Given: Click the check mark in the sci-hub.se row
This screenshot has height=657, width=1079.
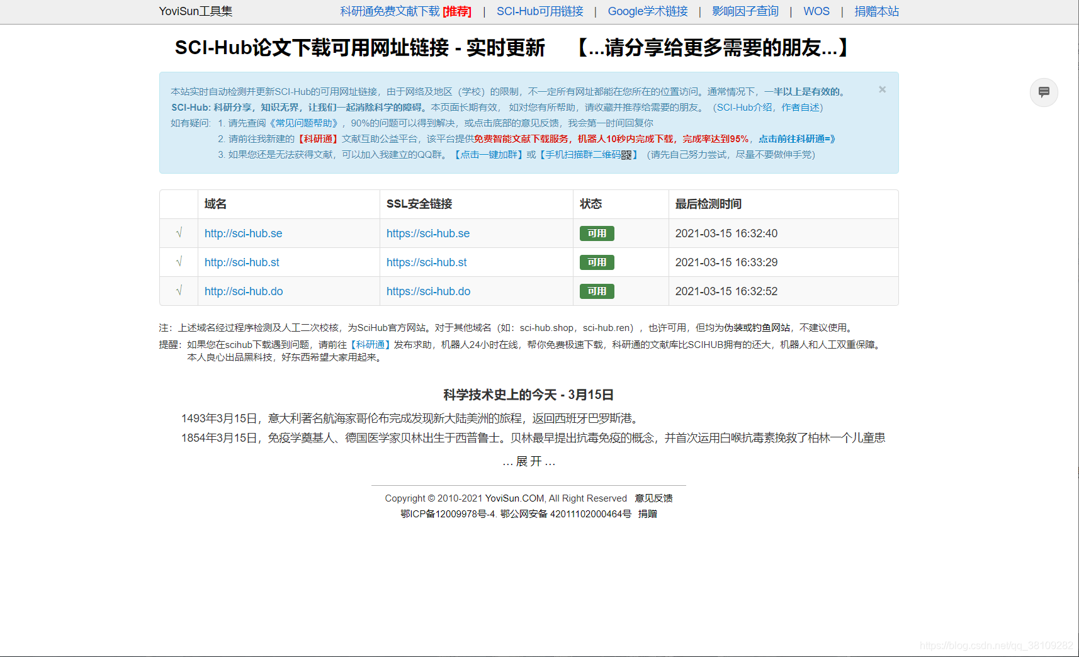Looking at the screenshot, I should point(179,233).
